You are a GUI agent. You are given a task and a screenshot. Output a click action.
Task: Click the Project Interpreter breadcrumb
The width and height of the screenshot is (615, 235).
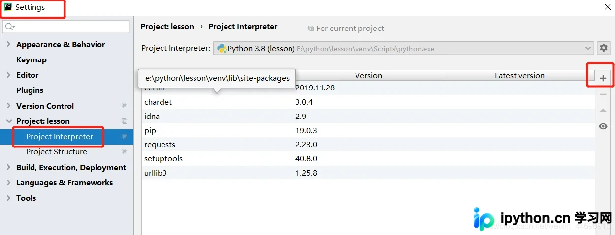[x=243, y=27]
